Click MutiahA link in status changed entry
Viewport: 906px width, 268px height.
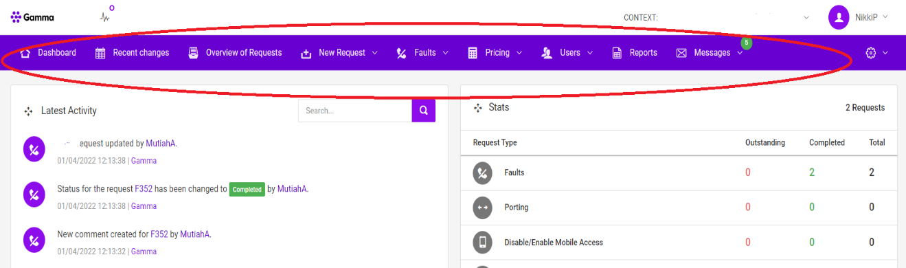[293, 189]
